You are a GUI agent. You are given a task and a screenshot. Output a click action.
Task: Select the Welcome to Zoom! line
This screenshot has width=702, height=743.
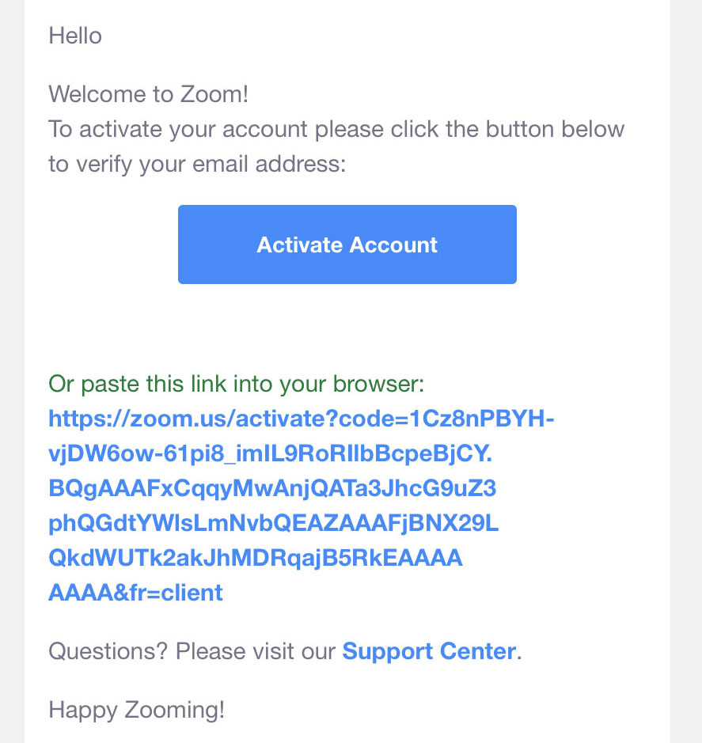coord(148,94)
